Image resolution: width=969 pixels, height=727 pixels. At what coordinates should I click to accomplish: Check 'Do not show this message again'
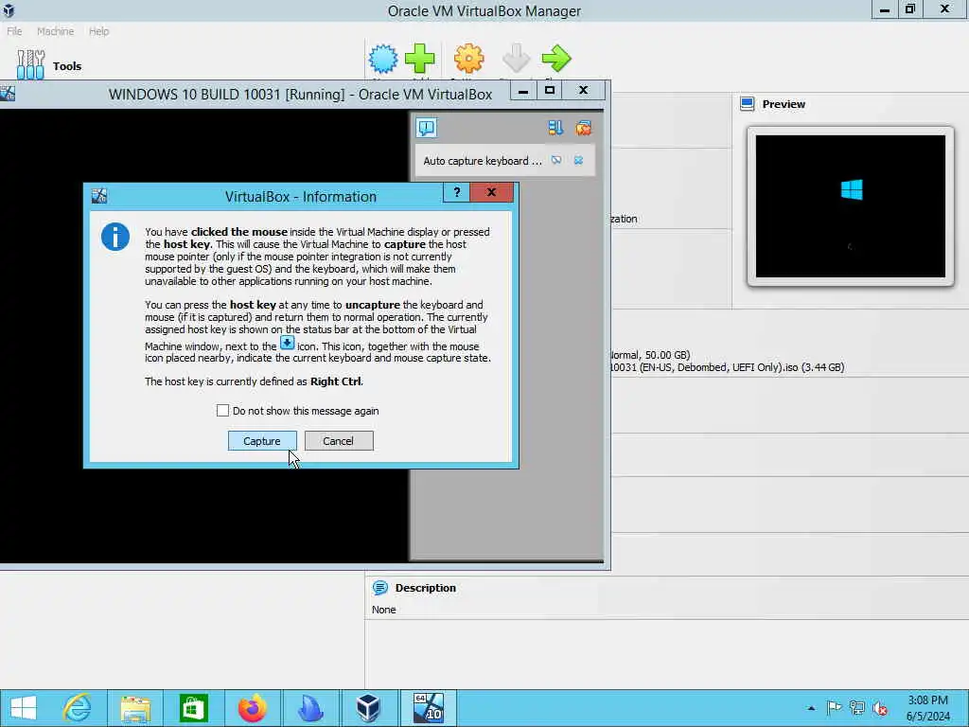(x=222, y=411)
